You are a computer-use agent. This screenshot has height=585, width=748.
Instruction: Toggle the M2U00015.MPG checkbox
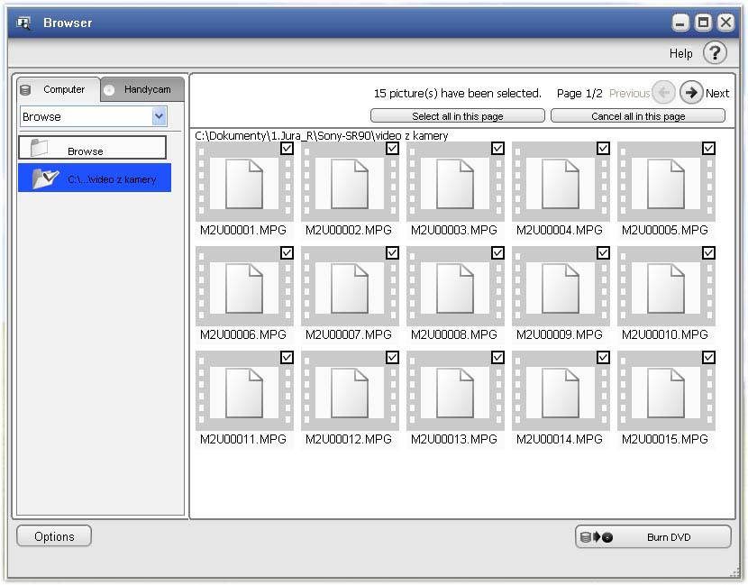pyautogui.click(x=708, y=358)
